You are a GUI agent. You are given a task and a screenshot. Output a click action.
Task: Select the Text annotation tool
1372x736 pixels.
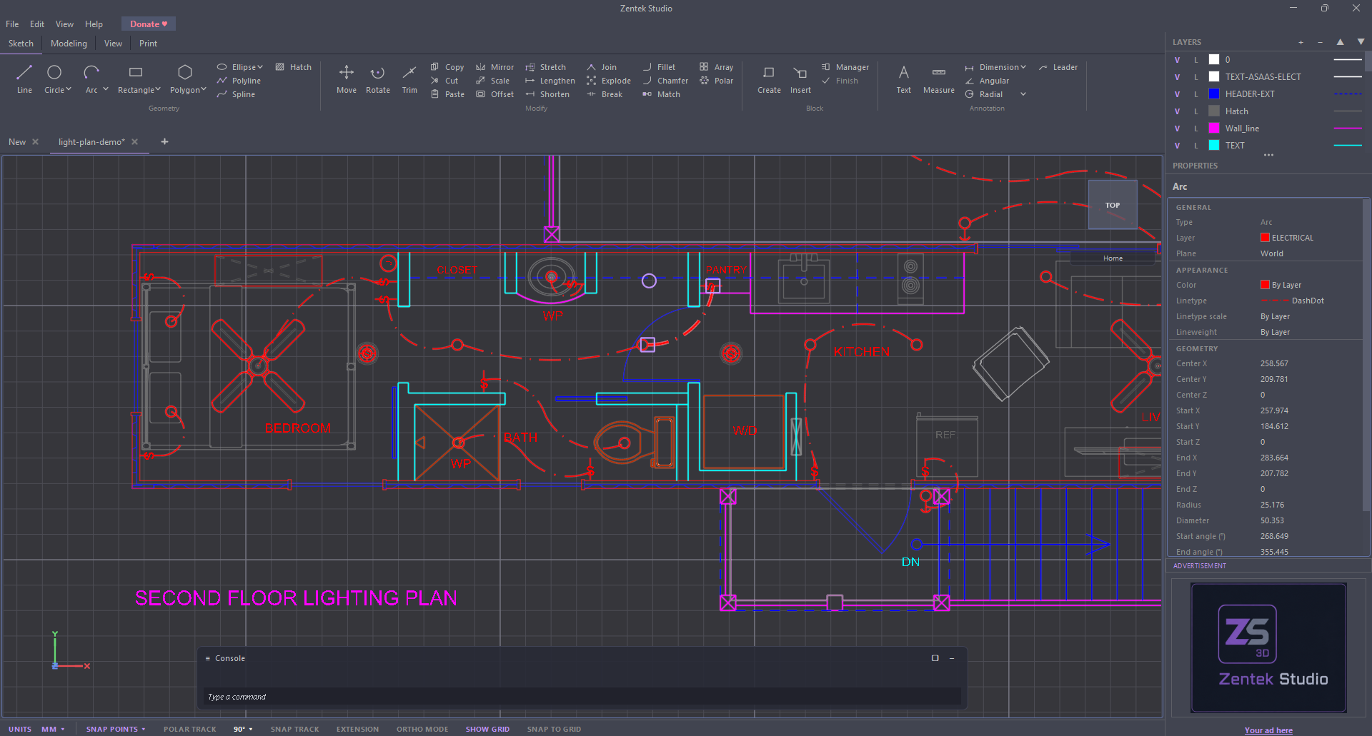[904, 79]
